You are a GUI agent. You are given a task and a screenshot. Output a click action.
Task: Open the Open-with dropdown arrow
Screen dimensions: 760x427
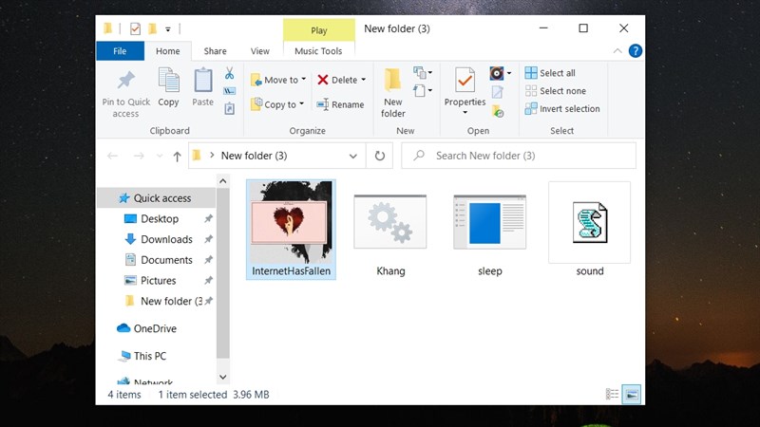509,73
